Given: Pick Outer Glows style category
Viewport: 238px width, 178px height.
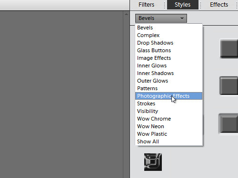Looking at the screenshot, I should coord(169,81).
